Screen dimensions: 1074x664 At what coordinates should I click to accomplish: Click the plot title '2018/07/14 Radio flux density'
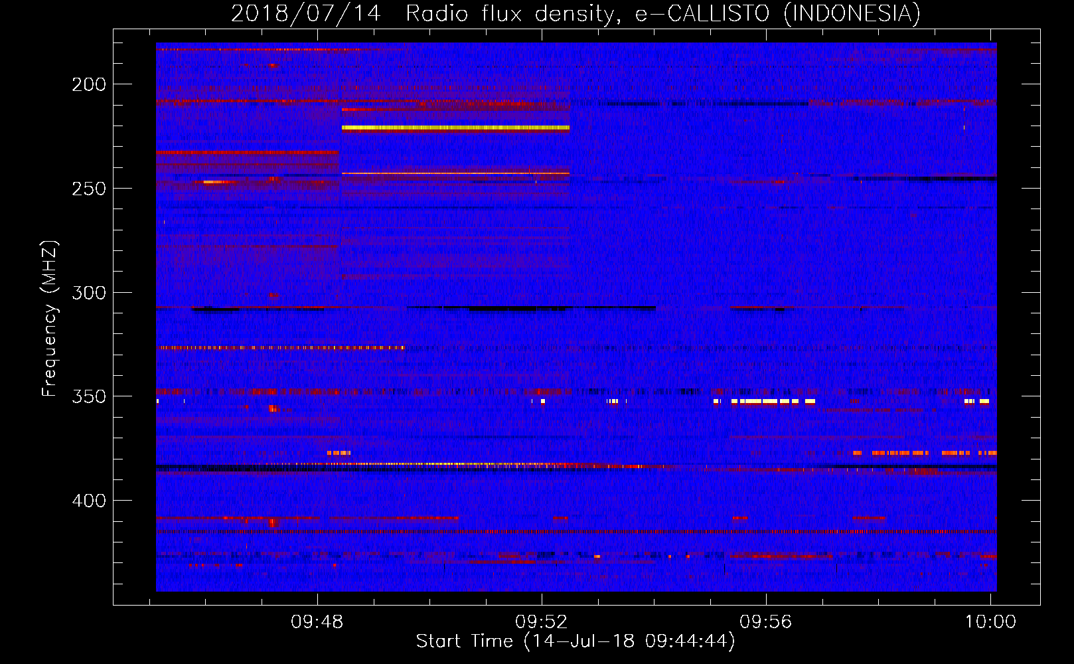point(575,13)
